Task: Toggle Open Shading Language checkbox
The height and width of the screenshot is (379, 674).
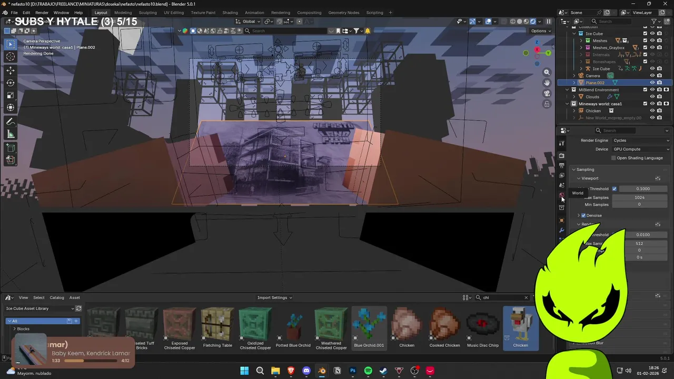Action: point(613,158)
